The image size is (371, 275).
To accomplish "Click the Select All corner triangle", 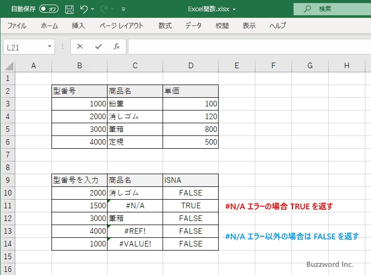I will (x=9, y=66).
